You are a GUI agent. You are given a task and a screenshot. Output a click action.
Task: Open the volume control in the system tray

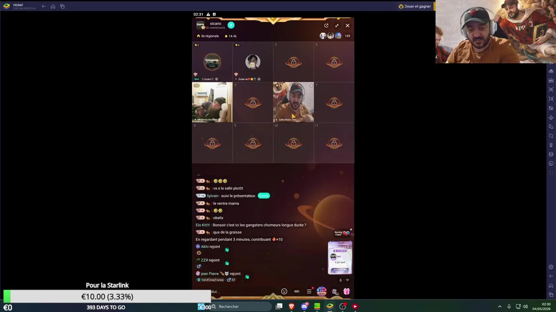(525, 307)
